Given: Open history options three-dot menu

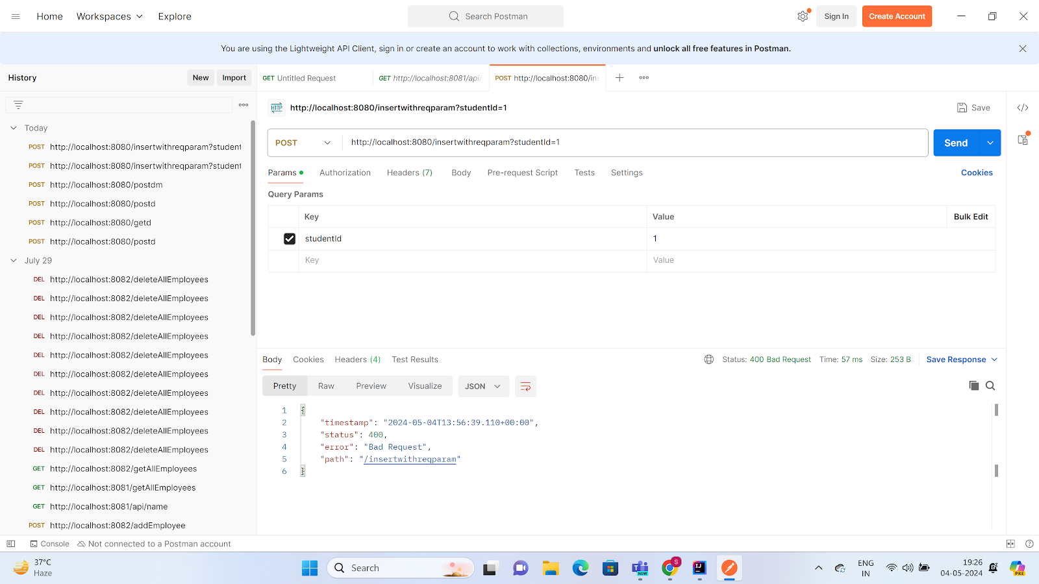Looking at the screenshot, I should 244,104.
